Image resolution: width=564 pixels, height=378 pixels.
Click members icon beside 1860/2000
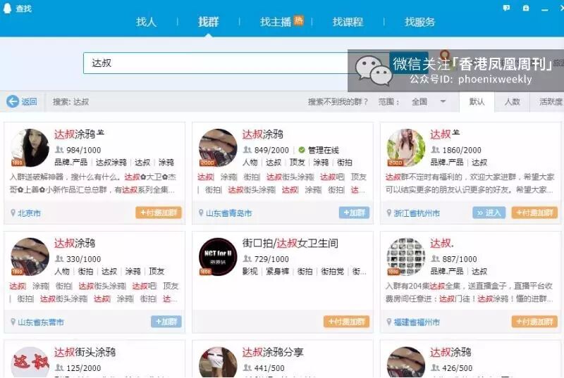coord(435,150)
